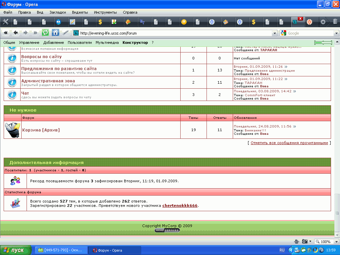The height and width of the screenshot is (255, 340).
Task: Open the Предложения администрации topic link
Action: [x=270, y=70]
